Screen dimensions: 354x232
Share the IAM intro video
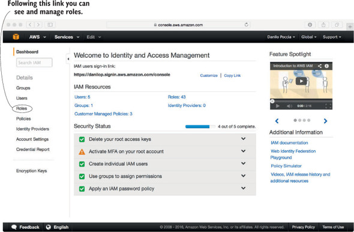click(320, 66)
